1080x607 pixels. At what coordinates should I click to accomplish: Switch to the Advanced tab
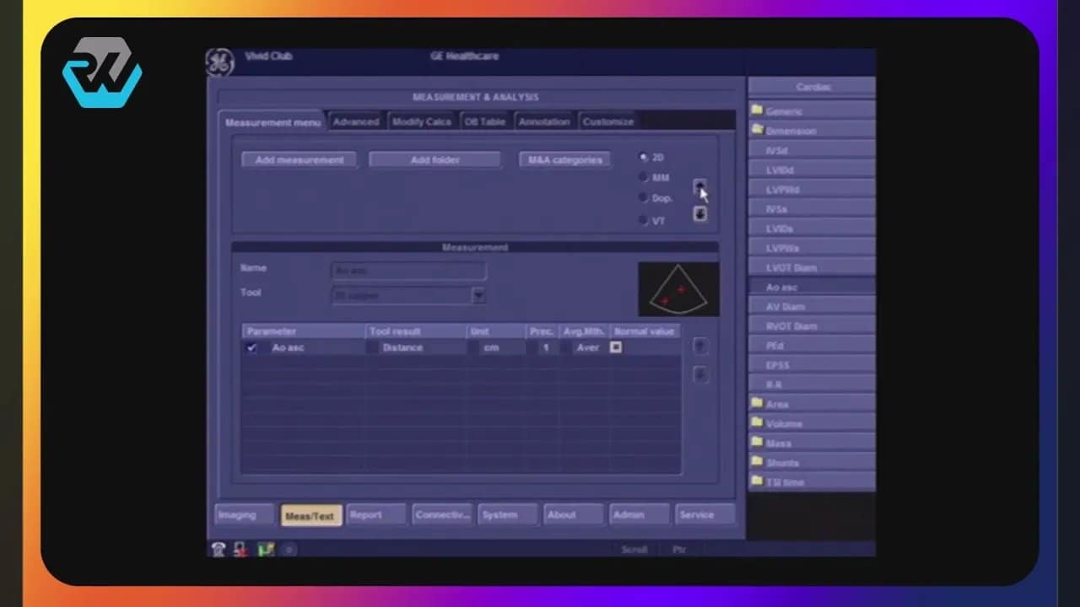tap(355, 121)
